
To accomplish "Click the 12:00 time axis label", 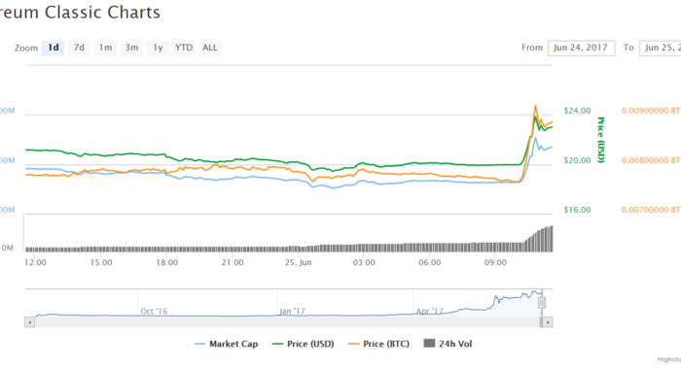I will point(35,263).
